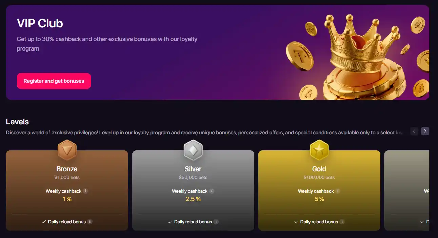Go to previous levels with left arrow
The image size is (438, 238).
click(414, 131)
